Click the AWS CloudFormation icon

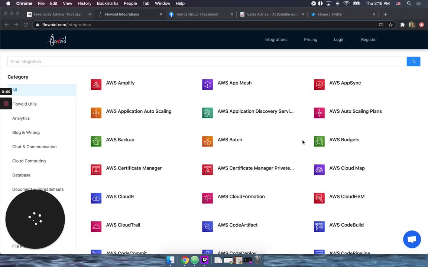click(207, 198)
